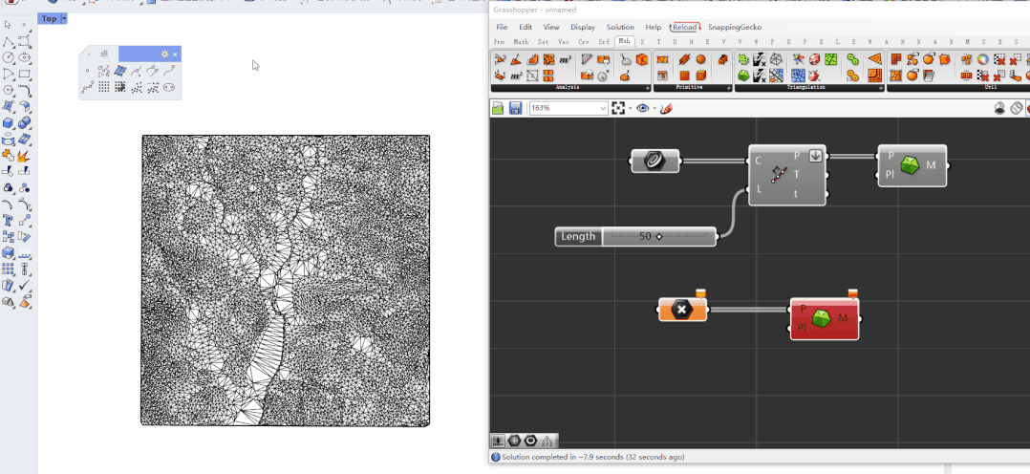Switch to the Crv component tab
Image resolution: width=1030 pixels, height=474 pixels.
coord(583,41)
